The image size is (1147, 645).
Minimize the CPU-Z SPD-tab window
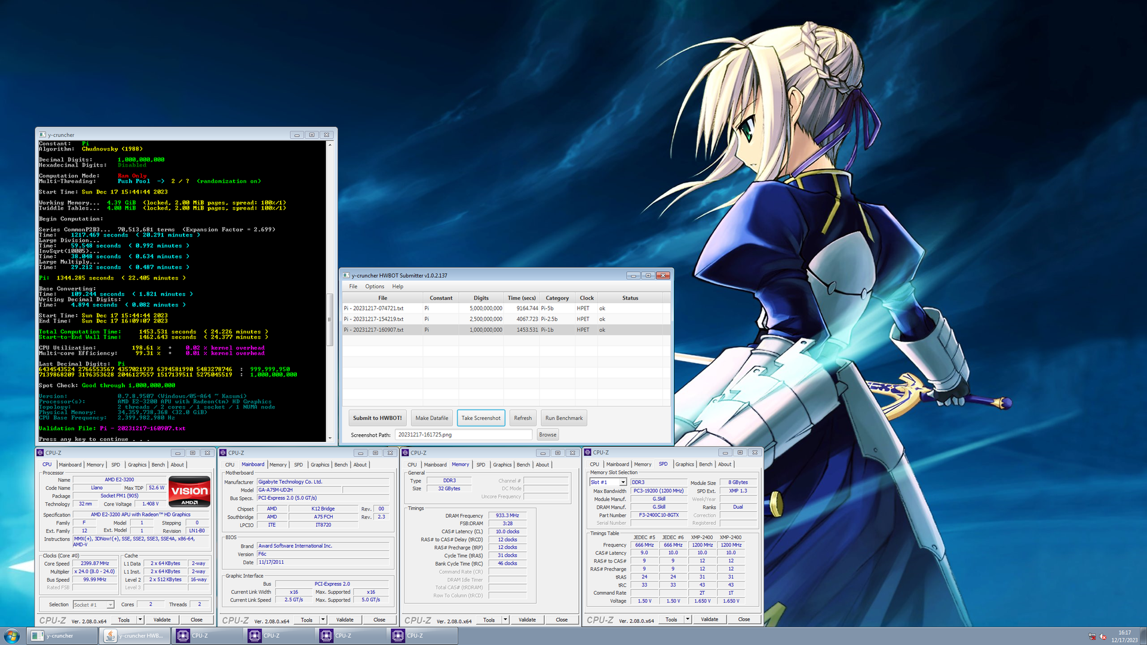point(725,452)
